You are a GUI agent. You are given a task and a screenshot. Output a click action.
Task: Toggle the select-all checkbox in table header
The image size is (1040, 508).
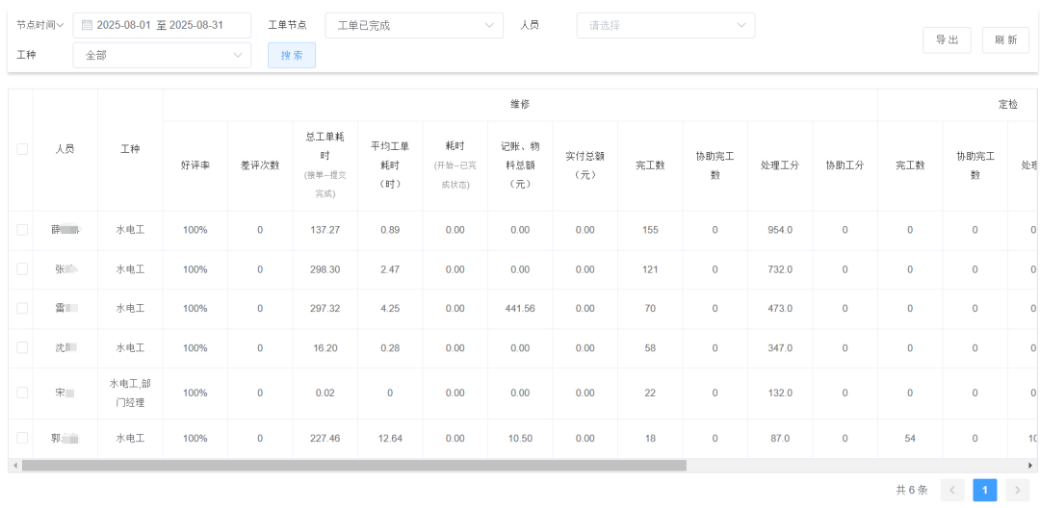22,149
